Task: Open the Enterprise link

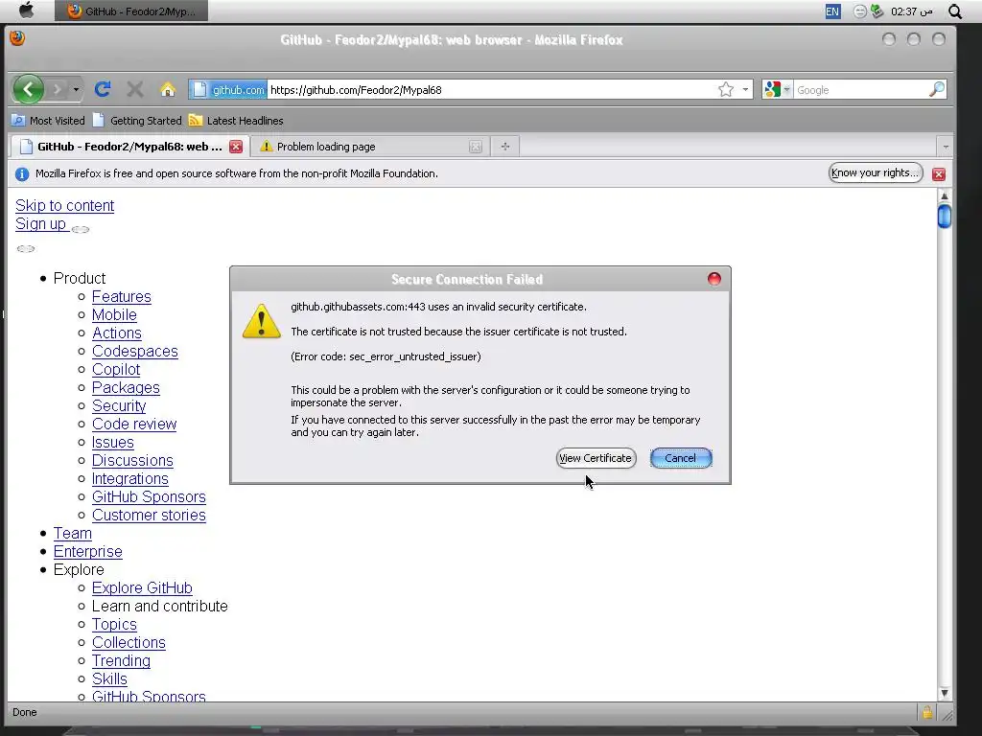Action: pos(87,551)
